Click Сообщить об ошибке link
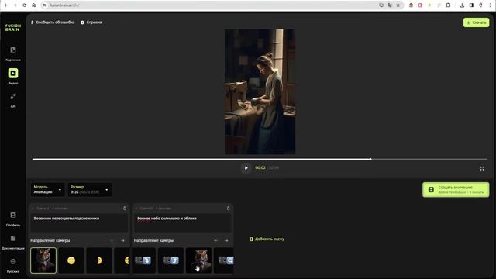The height and width of the screenshot is (279, 496). click(53, 22)
